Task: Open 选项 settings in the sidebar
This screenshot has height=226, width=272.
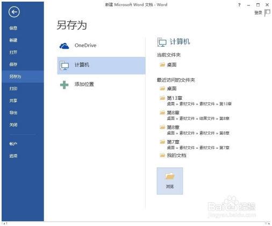Action: coord(13,156)
